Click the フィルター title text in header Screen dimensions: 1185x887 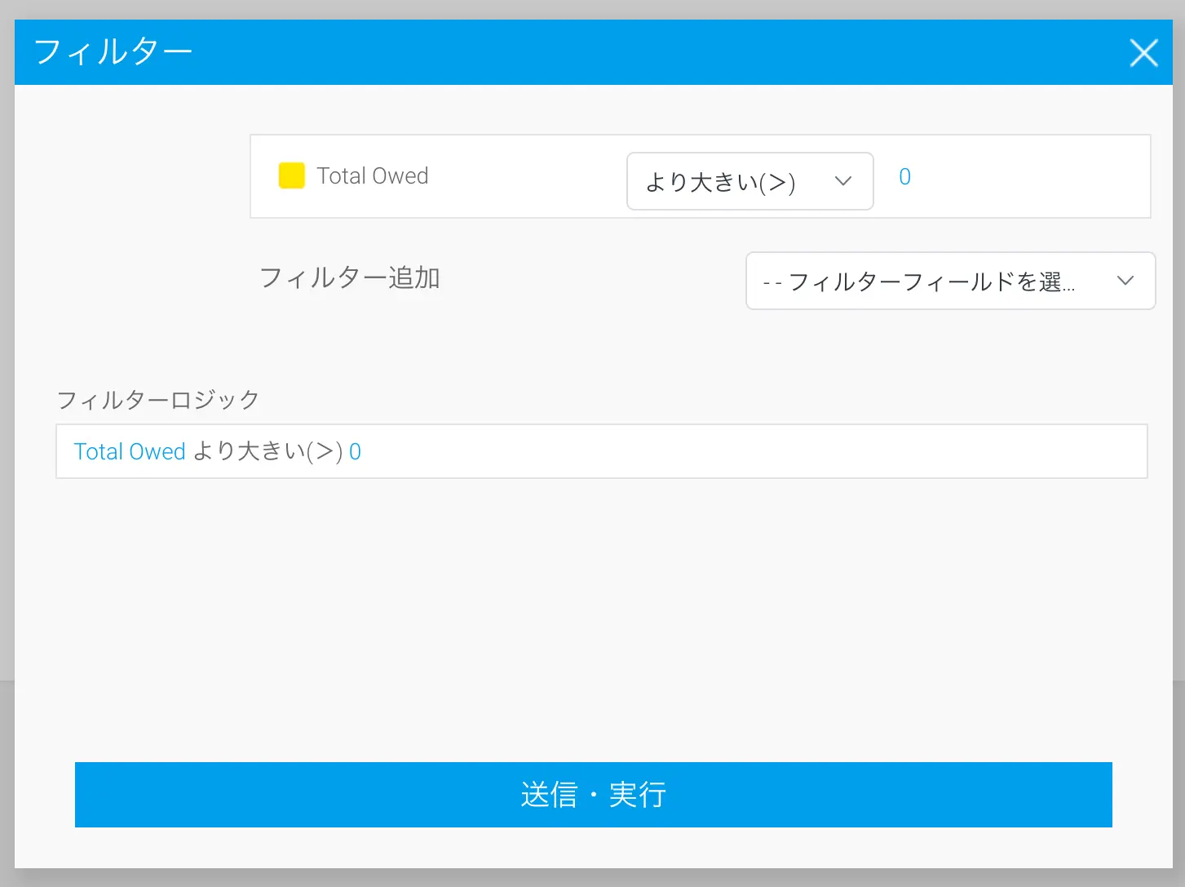(x=113, y=52)
